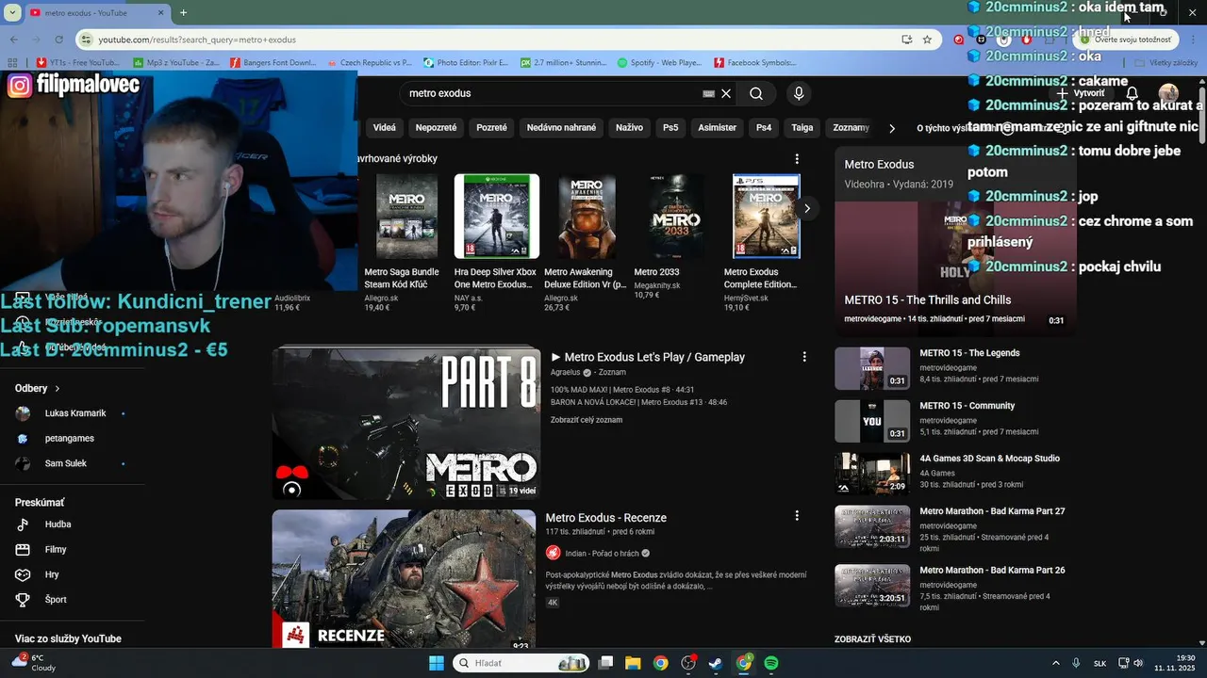Open new Chrome tab

(183, 12)
